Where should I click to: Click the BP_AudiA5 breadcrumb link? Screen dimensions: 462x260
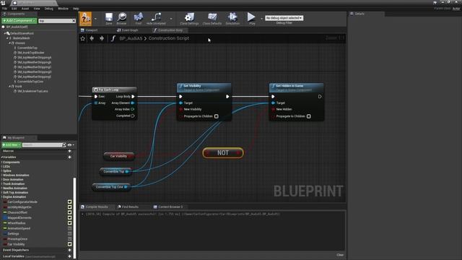[131, 38]
